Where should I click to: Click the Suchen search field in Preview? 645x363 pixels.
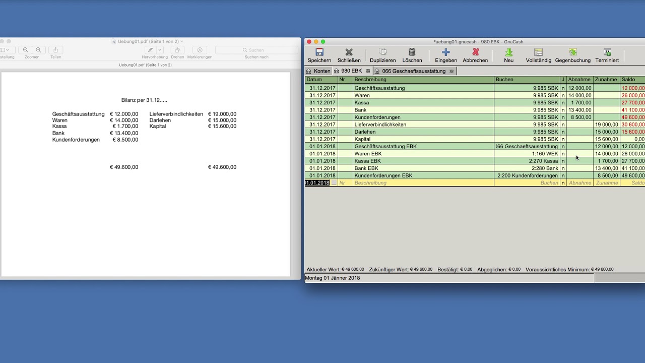(256, 50)
